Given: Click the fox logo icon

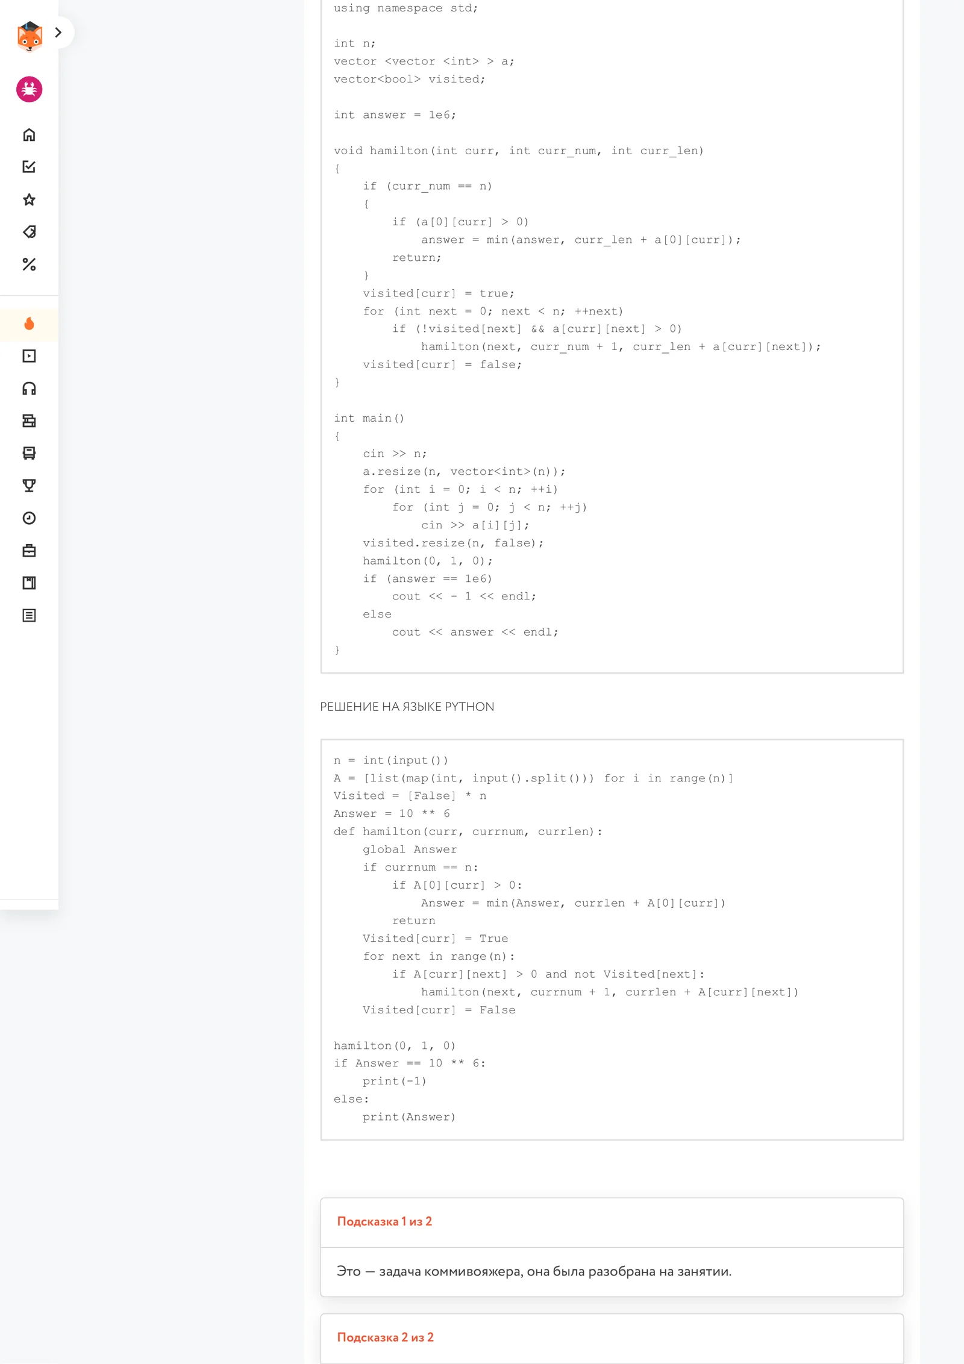Looking at the screenshot, I should pyautogui.click(x=30, y=36).
